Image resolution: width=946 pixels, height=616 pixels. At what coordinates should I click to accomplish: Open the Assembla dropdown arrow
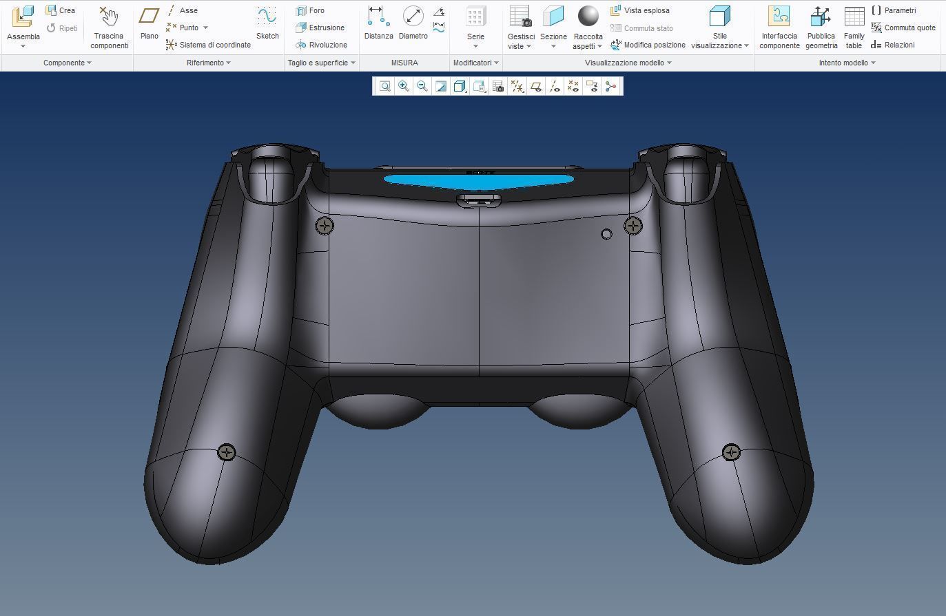[23, 46]
